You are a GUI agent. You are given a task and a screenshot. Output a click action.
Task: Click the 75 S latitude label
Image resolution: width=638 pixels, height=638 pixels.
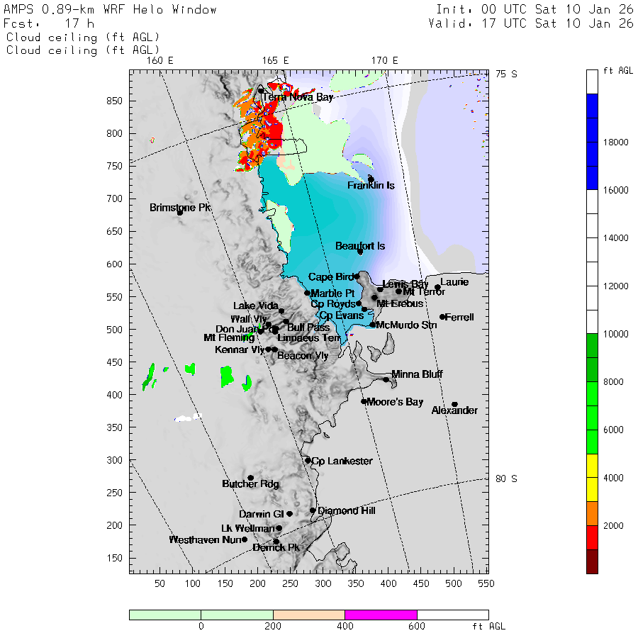507,74
